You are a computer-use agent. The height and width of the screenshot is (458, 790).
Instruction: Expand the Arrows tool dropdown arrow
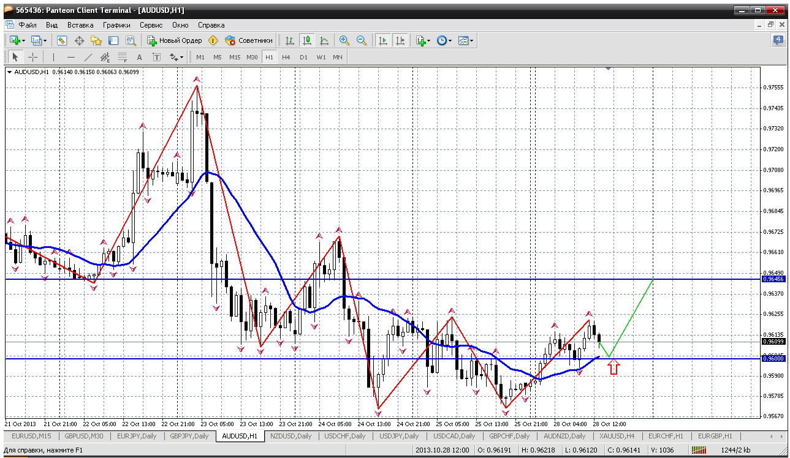pos(181,57)
